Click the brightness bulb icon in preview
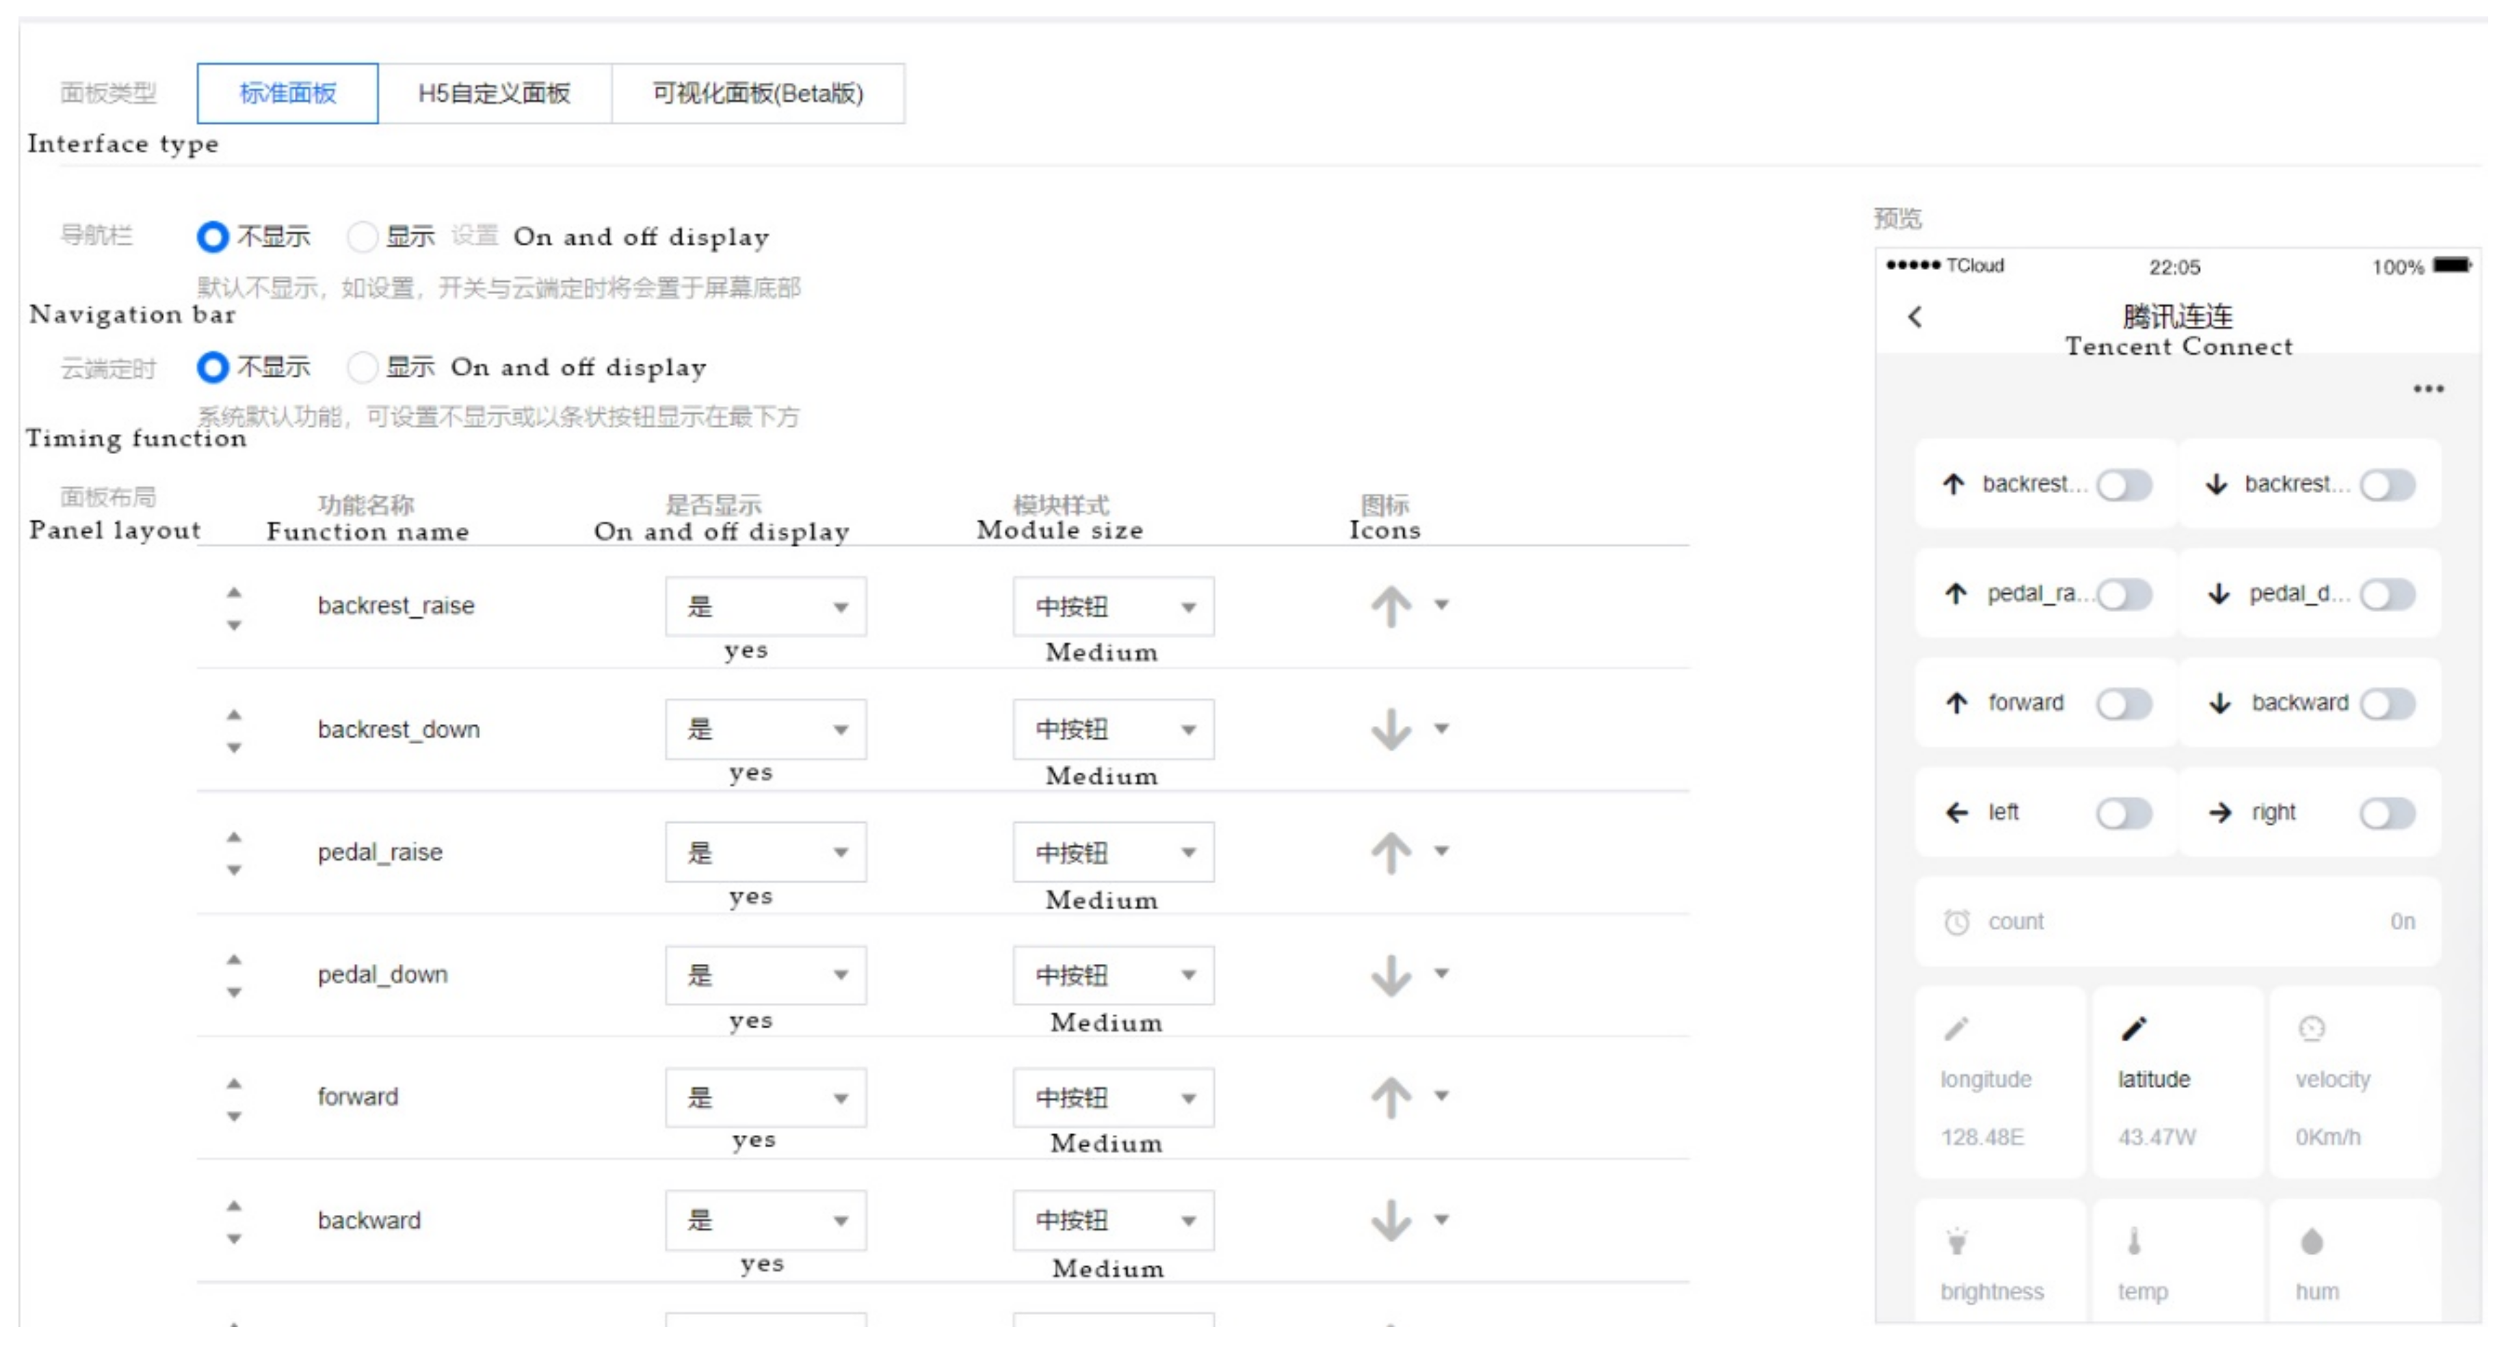 point(1956,1241)
